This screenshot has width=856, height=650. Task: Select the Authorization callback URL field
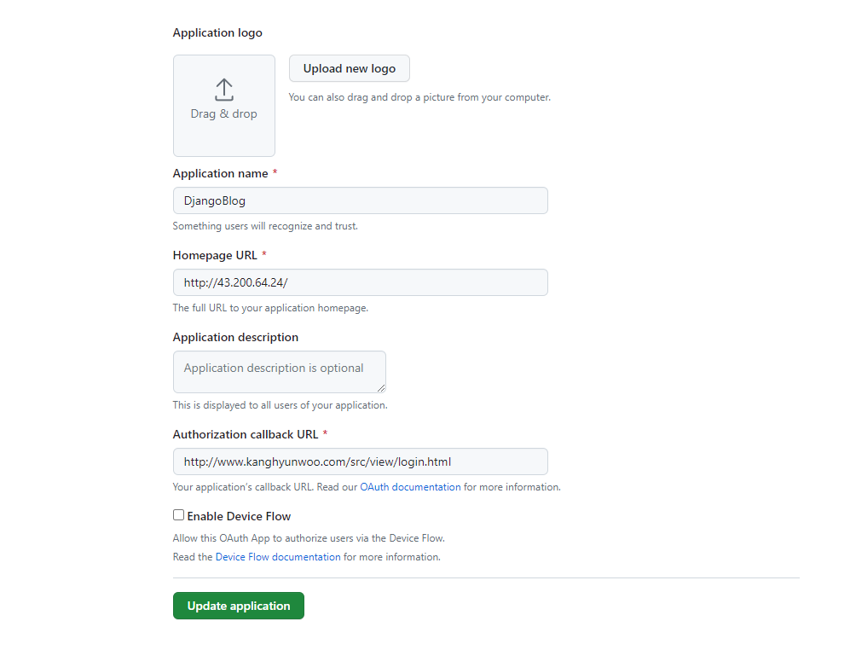[x=360, y=461]
